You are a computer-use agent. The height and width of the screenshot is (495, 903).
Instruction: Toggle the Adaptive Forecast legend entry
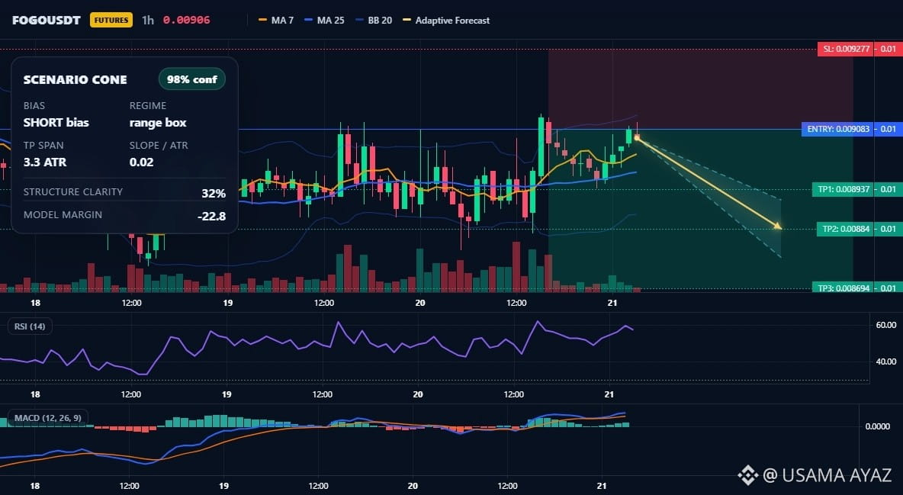point(446,20)
